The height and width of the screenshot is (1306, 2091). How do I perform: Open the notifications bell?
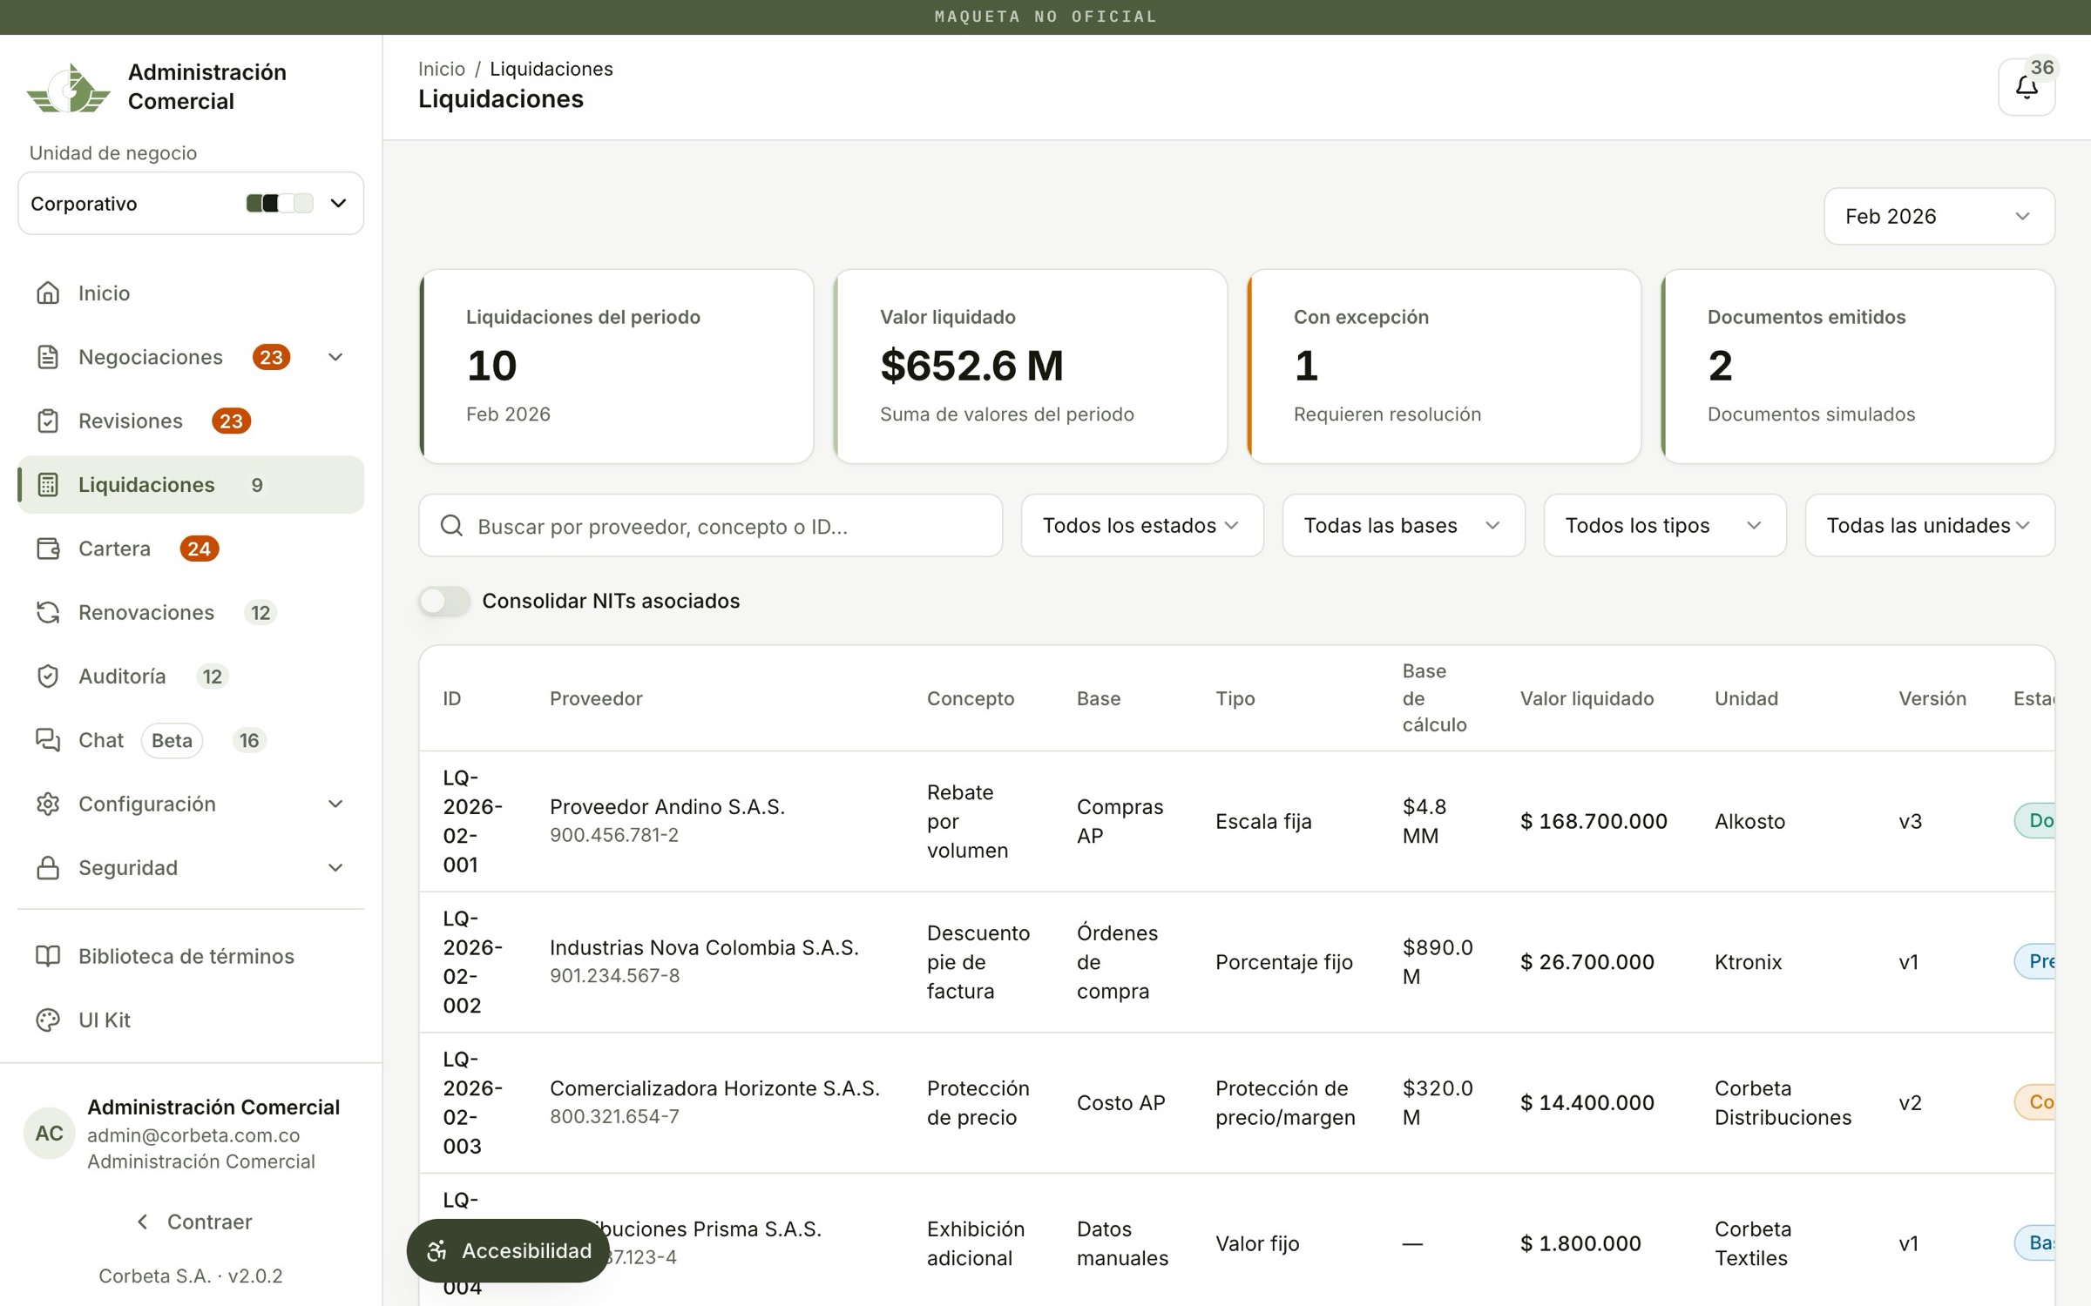[x=2026, y=87]
